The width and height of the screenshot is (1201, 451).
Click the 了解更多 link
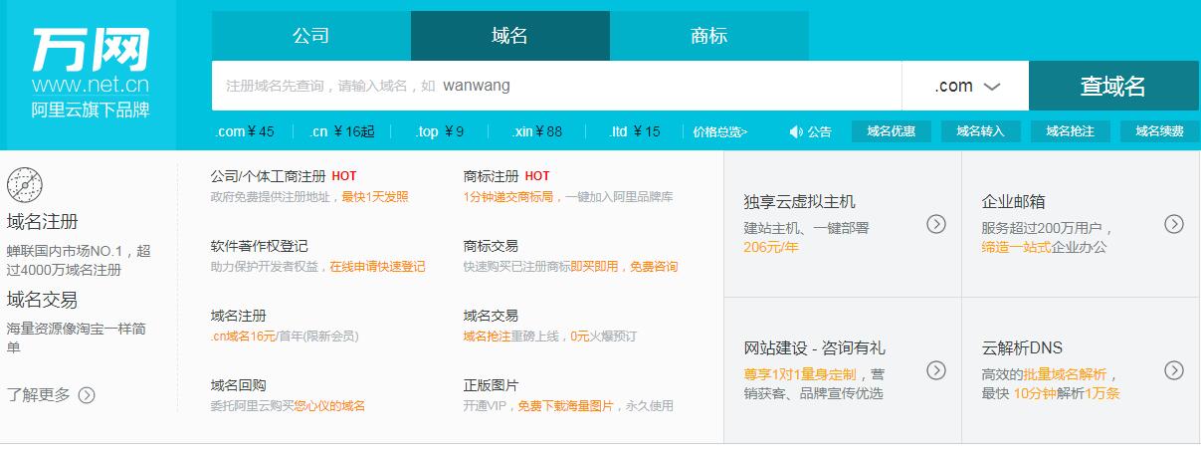(x=39, y=395)
